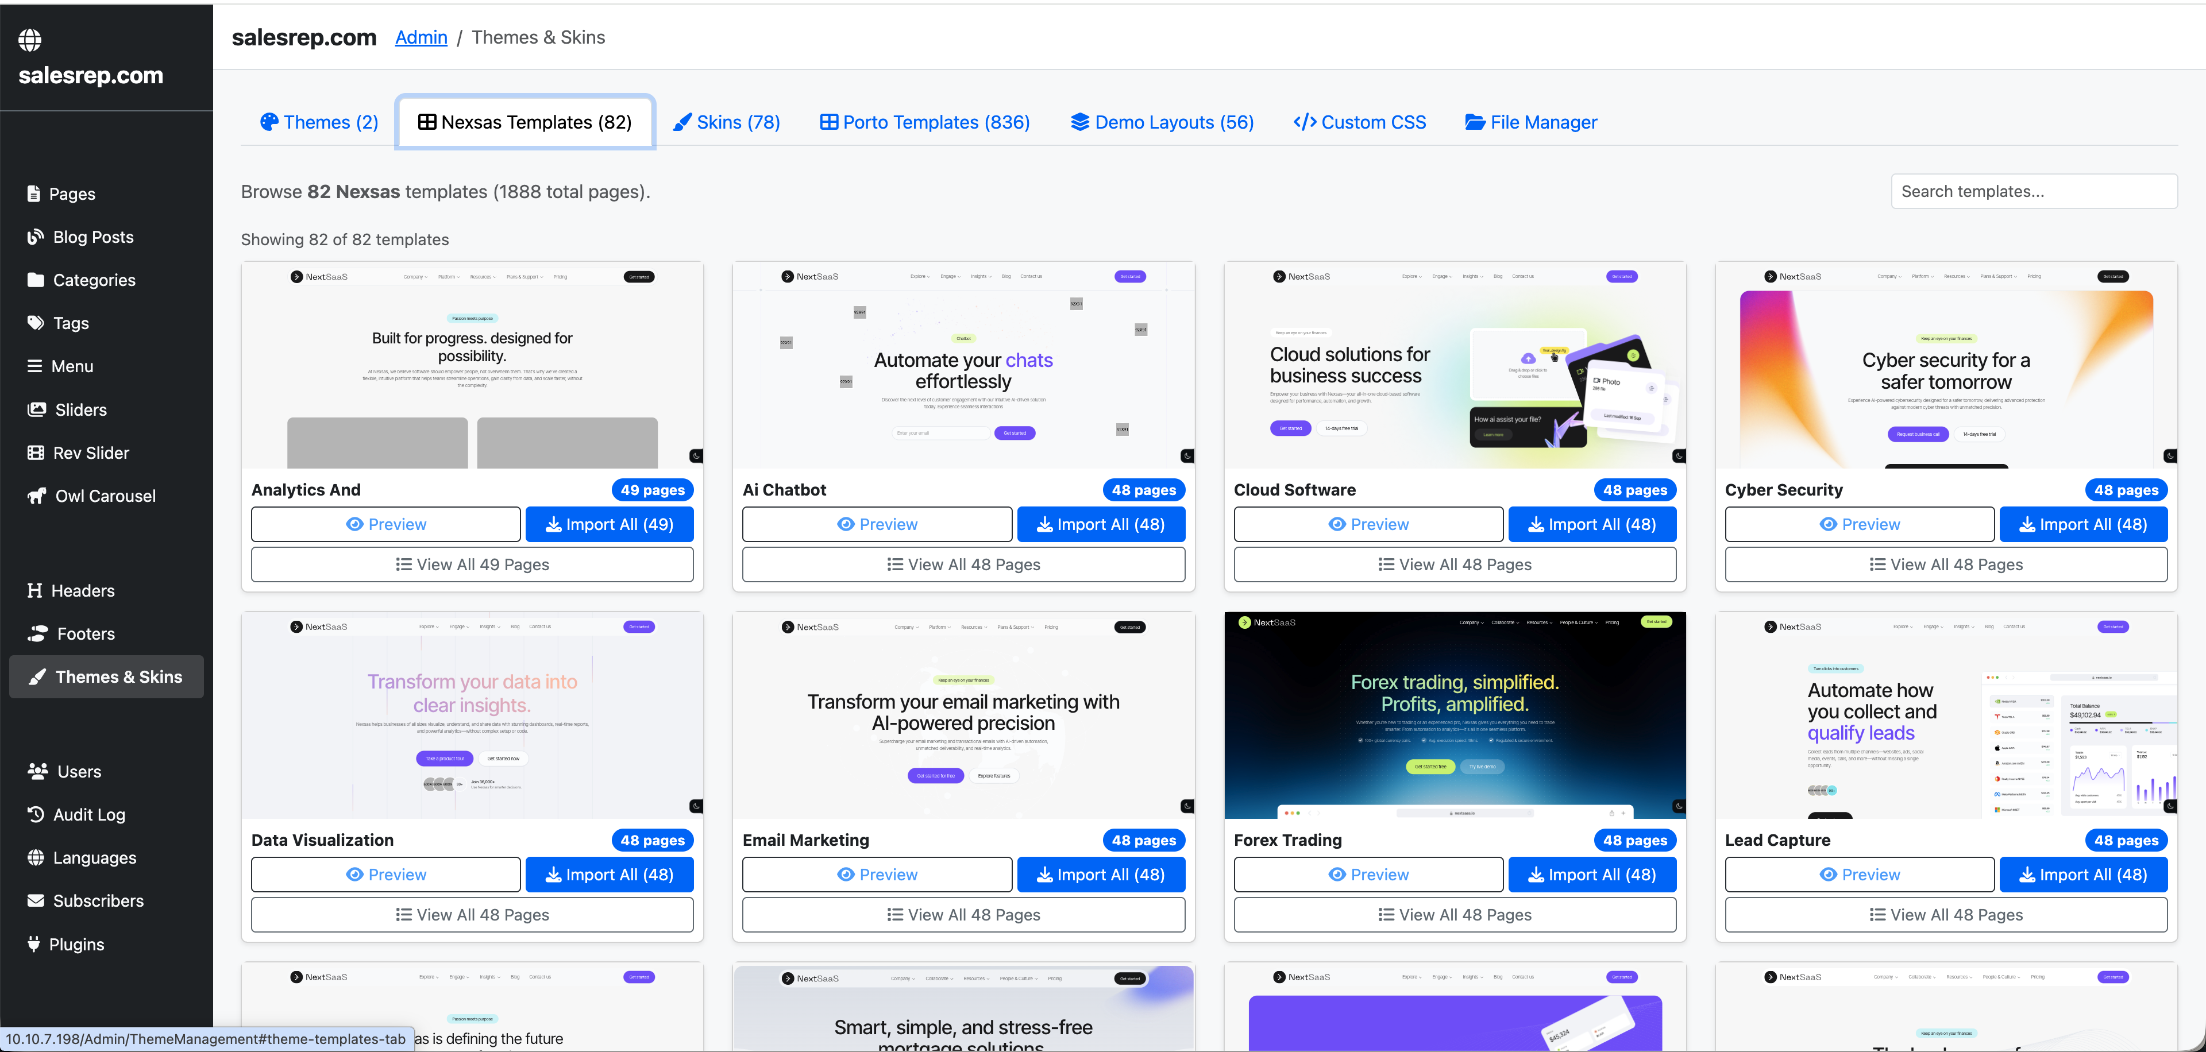Open the Categories section
The image size is (2206, 1052).
point(94,280)
